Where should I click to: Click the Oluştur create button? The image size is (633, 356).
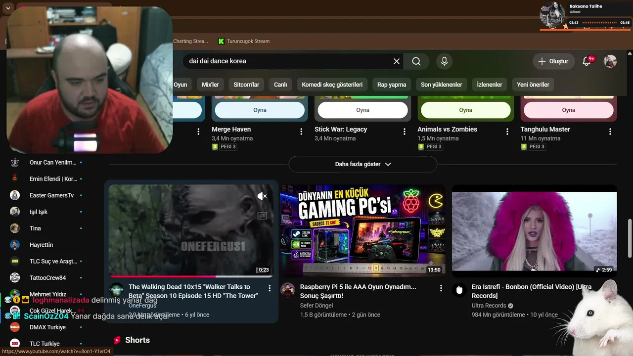coord(553,61)
